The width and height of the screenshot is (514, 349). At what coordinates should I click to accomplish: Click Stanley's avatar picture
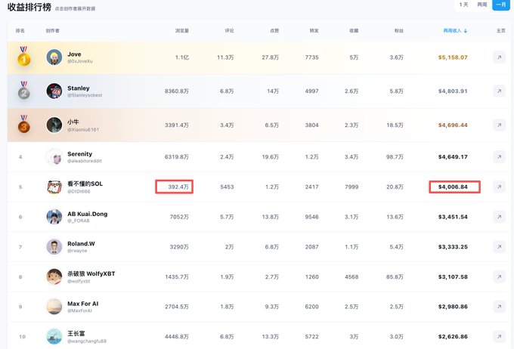click(54, 91)
